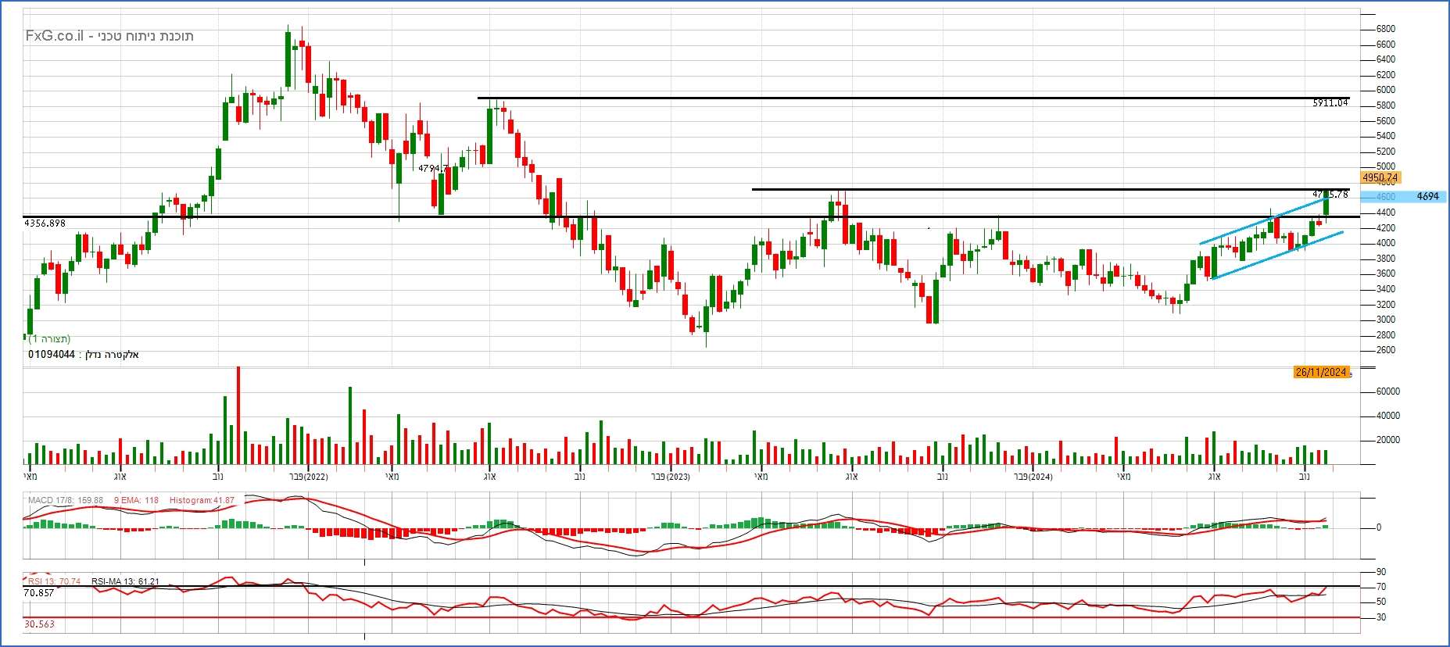
Task: Select the 5911.04 resistance line label
Action: coord(1330,103)
